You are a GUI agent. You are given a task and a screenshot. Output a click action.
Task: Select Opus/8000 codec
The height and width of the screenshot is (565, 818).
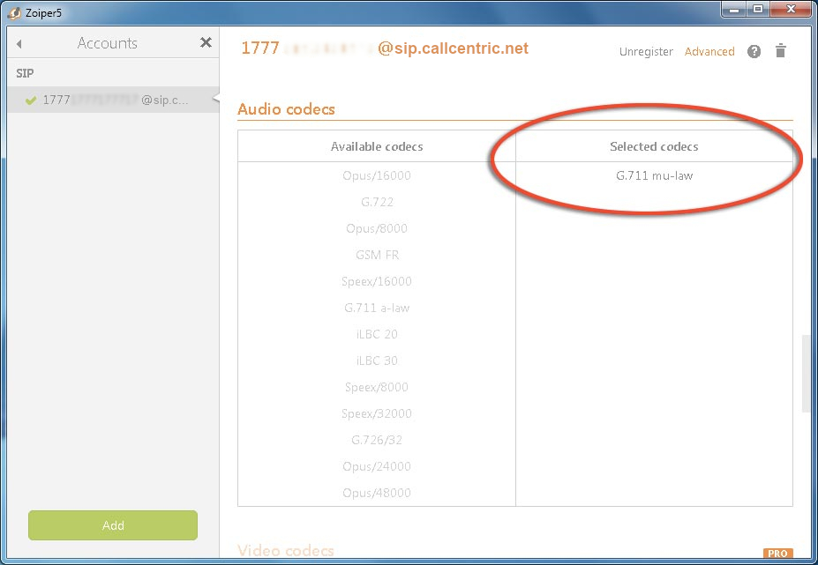[x=377, y=228]
